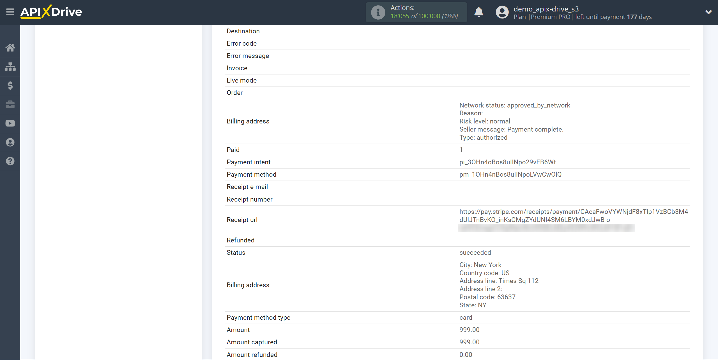Click the Amount captured value 999.00
The width and height of the screenshot is (718, 360).
pos(470,342)
